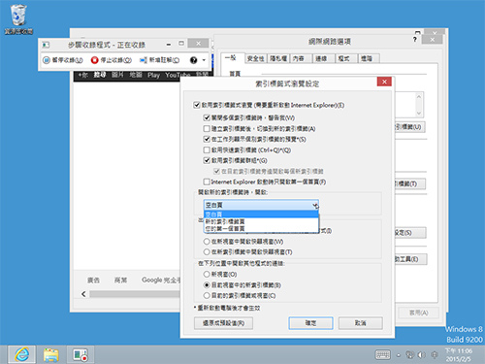485x364 pixels.
Task: Switch to the 隱私權 (Privacy) tab
Action: click(x=278, y=58)
